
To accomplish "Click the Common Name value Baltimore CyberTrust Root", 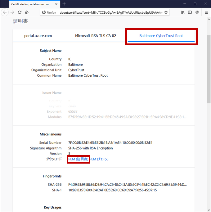I will point(88,75).
